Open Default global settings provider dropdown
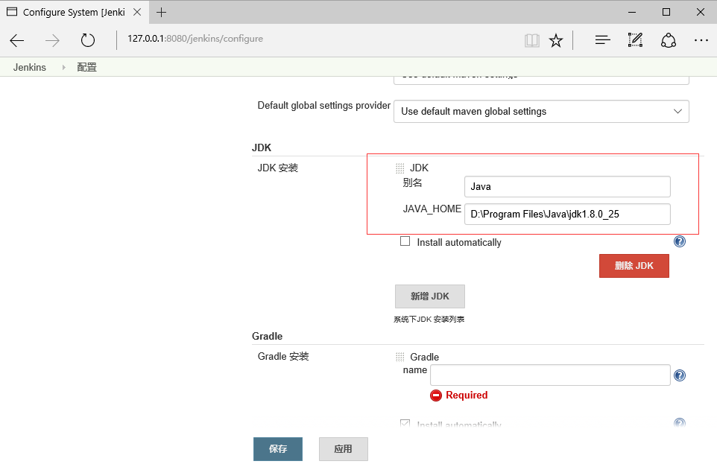Viewport: 717px width, 470px height. [541, 112]
